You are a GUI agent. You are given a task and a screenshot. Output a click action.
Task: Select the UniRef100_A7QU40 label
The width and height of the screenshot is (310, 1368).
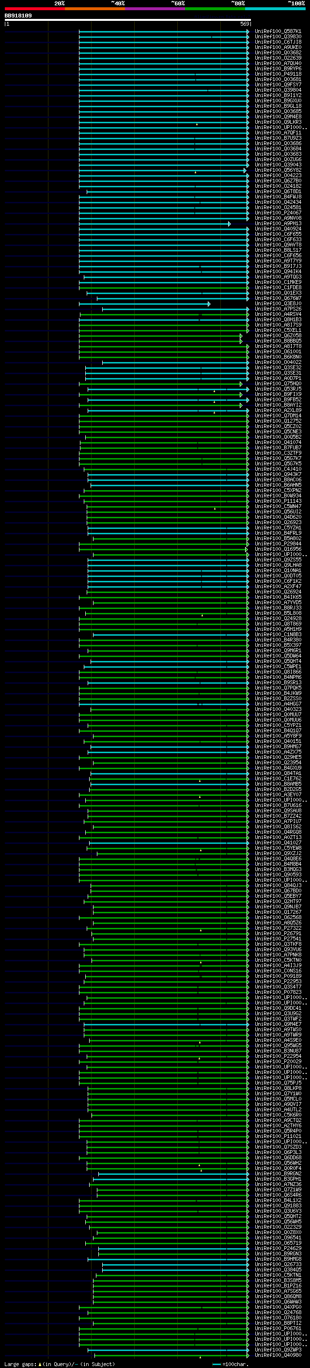278,63
